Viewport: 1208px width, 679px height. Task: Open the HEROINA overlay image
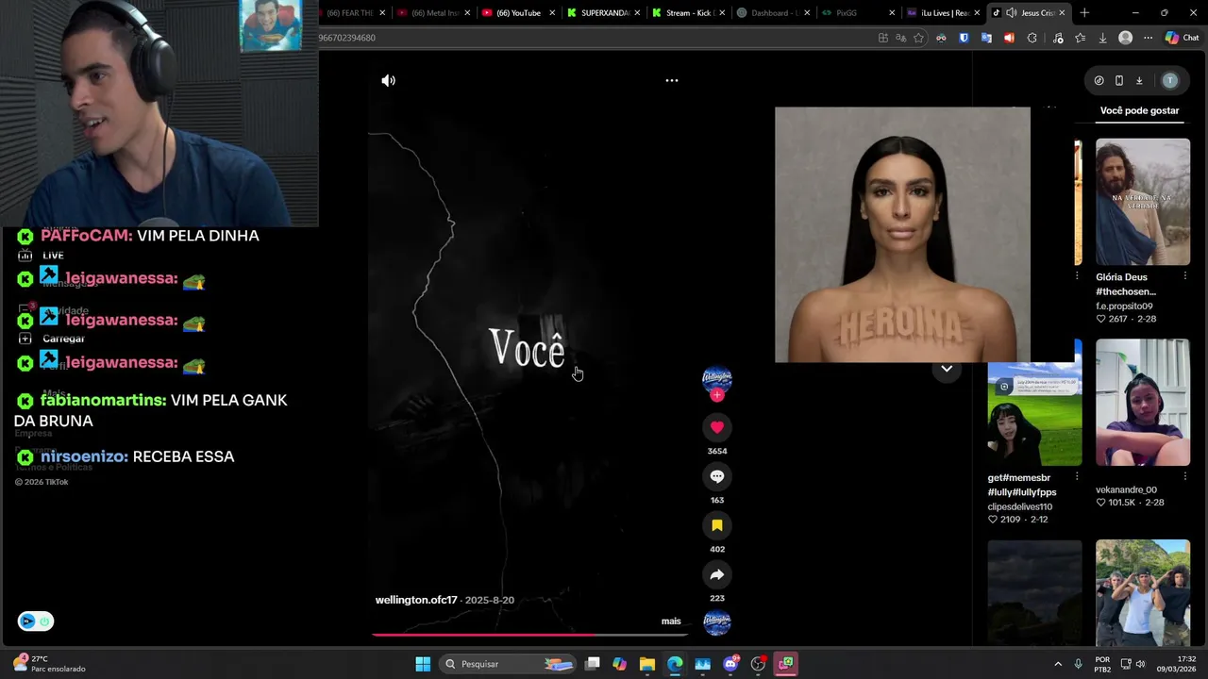[x=902, y=235]
